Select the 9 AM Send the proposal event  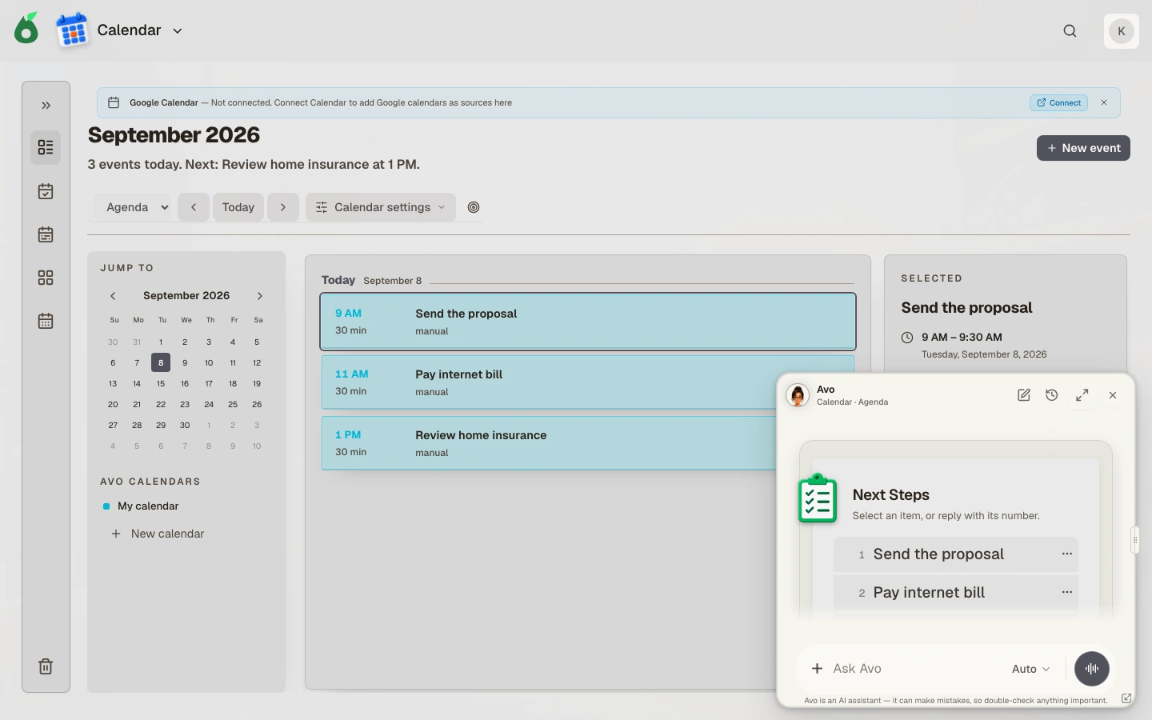pos(588,322)
